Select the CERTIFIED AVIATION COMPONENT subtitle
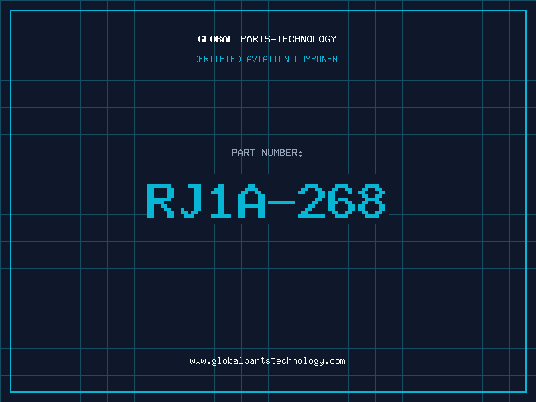This screenshot has height=402, width=536. pos(267,59)
